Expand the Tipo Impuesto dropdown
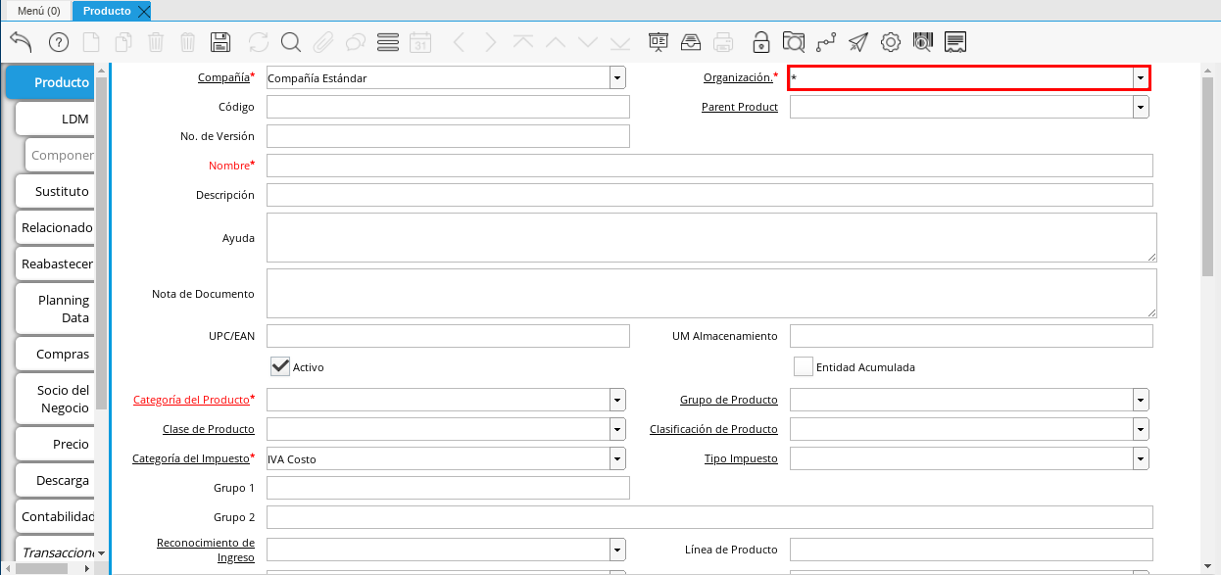 [x=1141, y=458]
